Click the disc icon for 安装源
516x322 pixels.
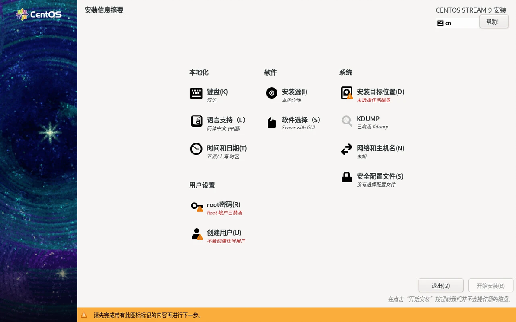coord(271,93)
